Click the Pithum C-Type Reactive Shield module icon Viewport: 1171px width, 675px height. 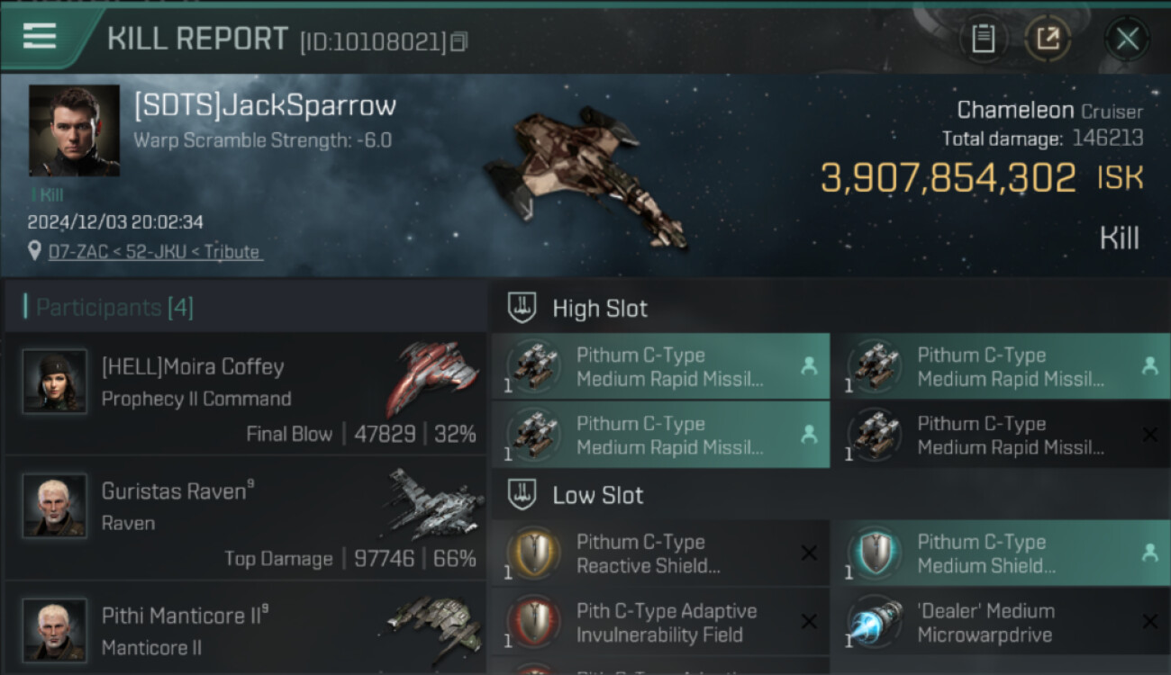(x=535, y=553)
